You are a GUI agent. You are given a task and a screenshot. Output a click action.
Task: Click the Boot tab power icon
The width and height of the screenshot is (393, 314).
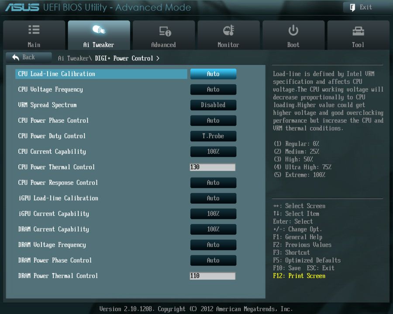click(x=293, y=30)
